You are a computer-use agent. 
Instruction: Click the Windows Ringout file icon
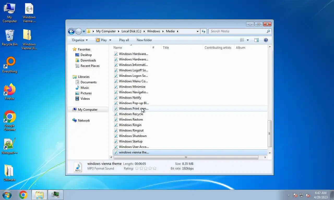116,130
